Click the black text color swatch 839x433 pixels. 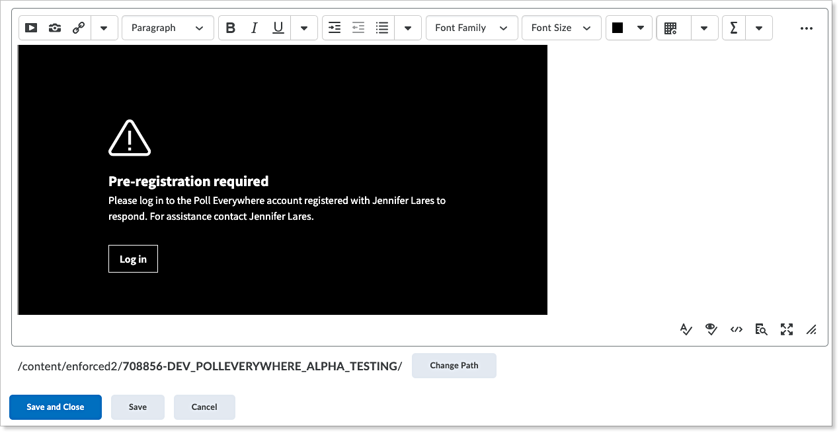(618, 28)
